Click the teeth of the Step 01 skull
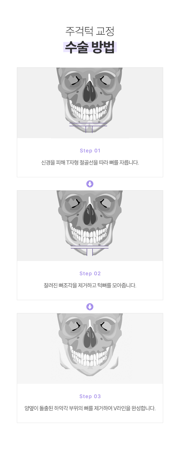 [x=89, y=113]
